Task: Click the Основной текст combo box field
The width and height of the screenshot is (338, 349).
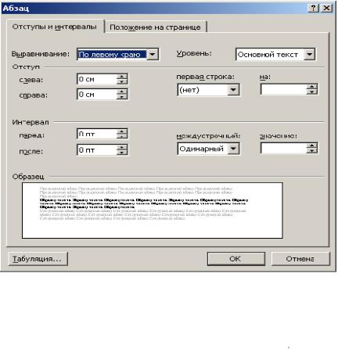Action: tap(275, 55)
